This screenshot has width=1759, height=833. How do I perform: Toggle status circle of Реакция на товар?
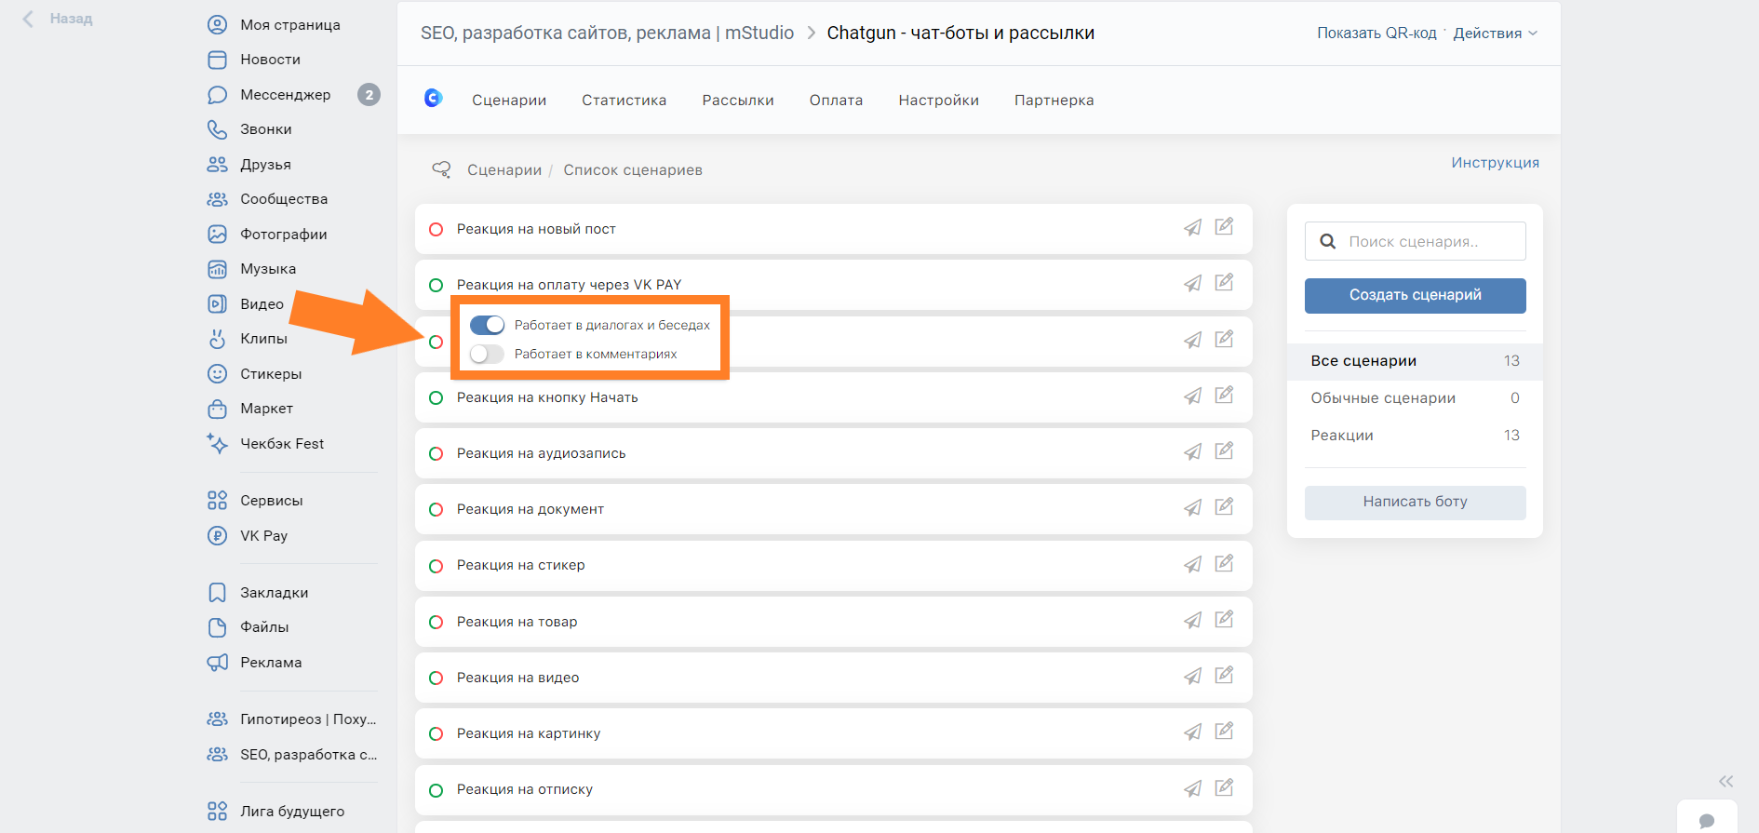point(436,622)
